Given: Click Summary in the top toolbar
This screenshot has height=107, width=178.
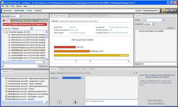Looking at the screenshot, I should 7,11.
